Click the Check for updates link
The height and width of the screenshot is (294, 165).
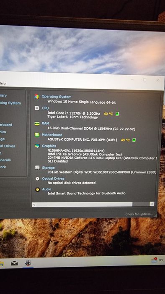pyautogui.click(x=139, y=214)
